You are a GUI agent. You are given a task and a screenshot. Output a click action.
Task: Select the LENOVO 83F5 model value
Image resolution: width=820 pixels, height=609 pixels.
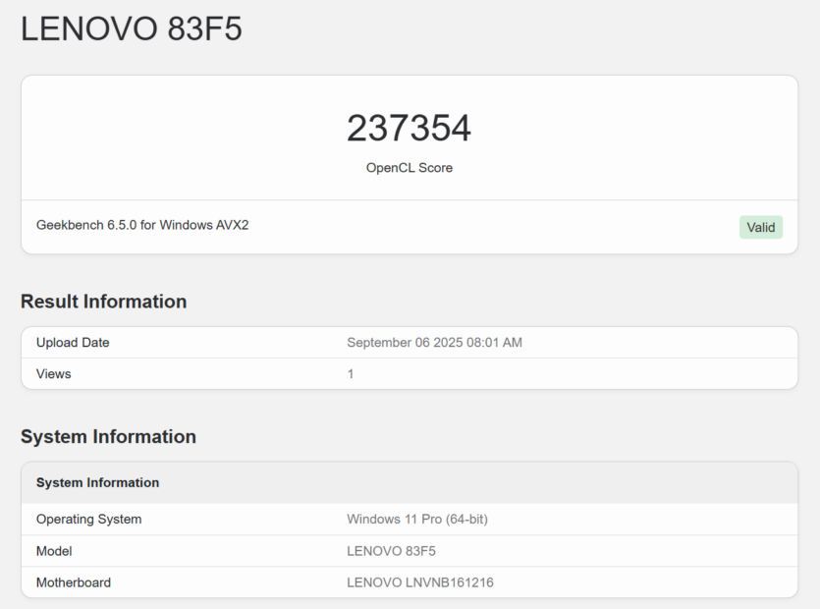click(391, 551)
